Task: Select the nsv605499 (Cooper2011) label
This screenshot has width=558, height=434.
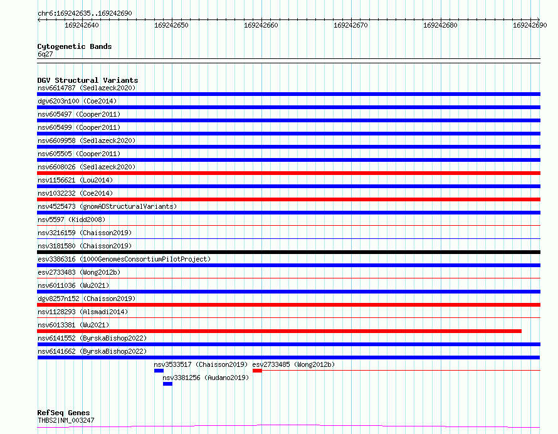Action: (x=79, y=127)
